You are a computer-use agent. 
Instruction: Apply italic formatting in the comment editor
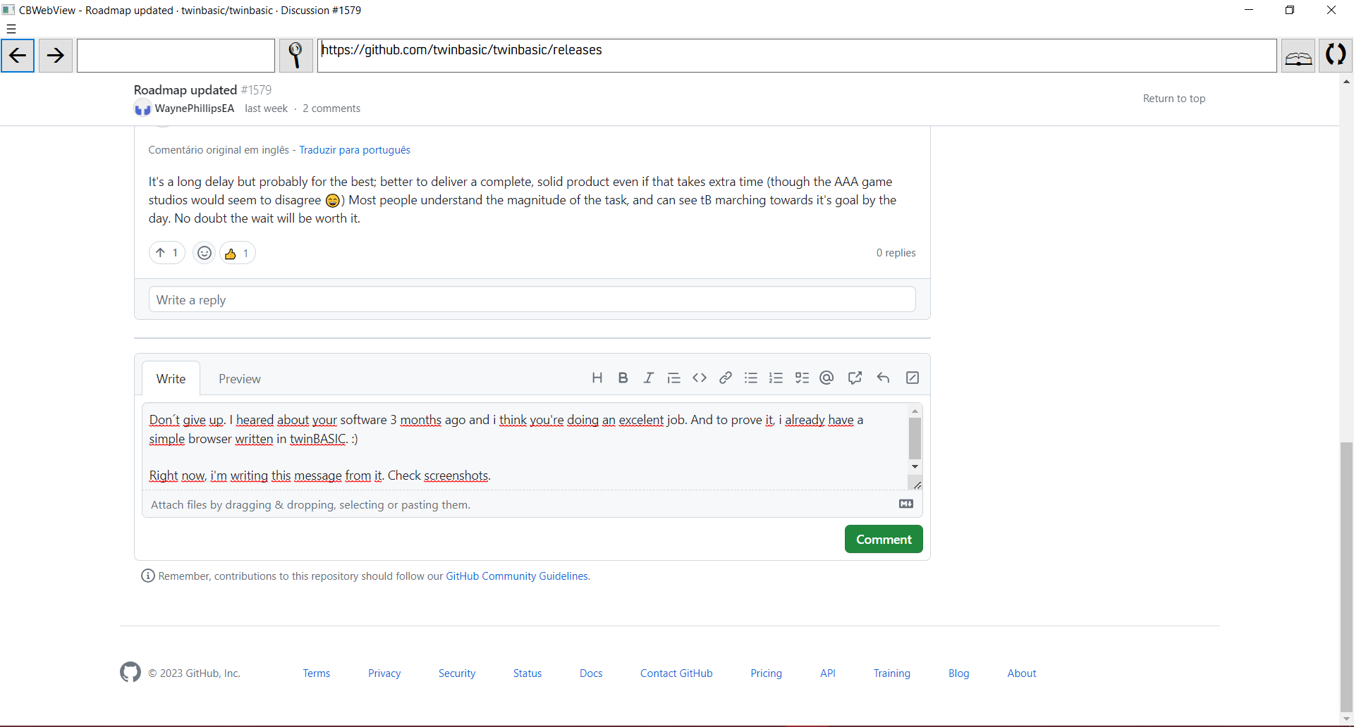(x=648, y=378)
